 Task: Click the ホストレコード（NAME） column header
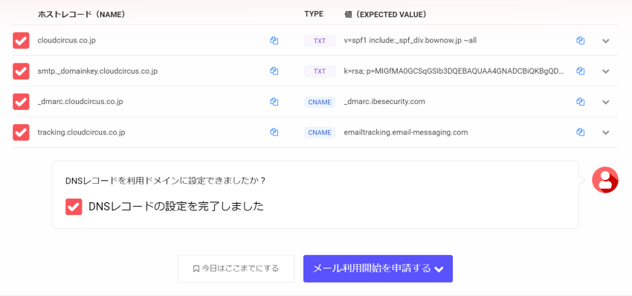[x=82, y=15]
